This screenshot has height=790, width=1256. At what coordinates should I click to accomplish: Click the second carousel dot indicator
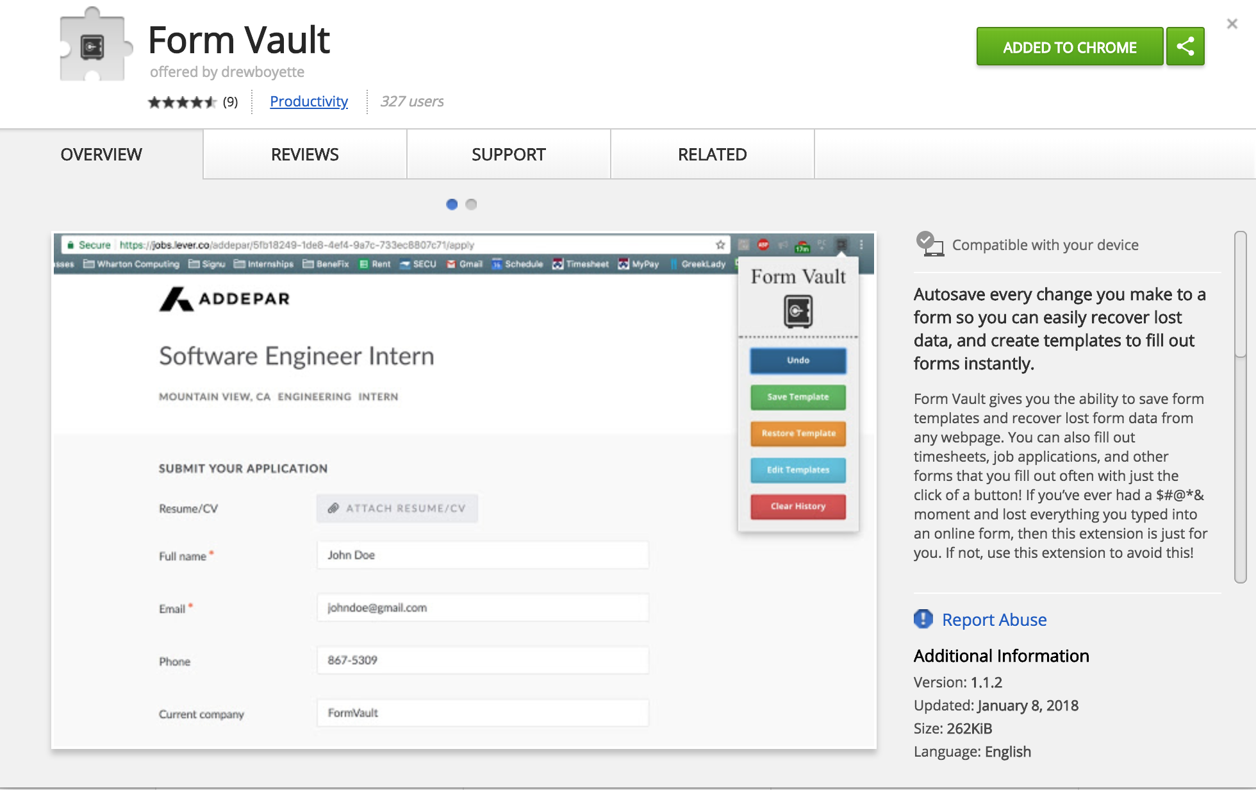pyautogui.click(x=471, y=205)
